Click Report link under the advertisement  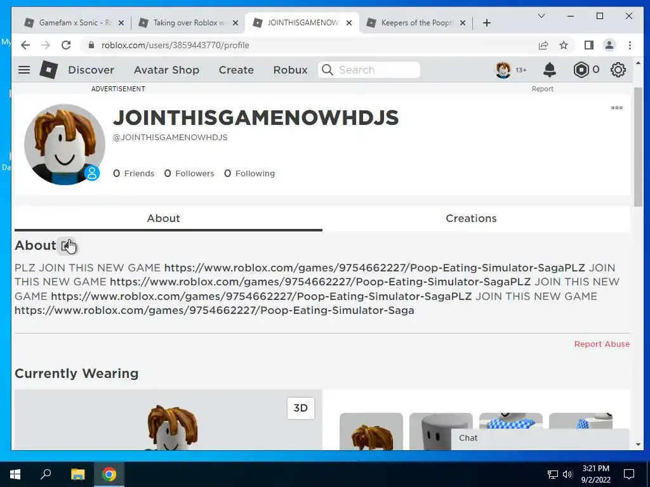pos(543,89)
